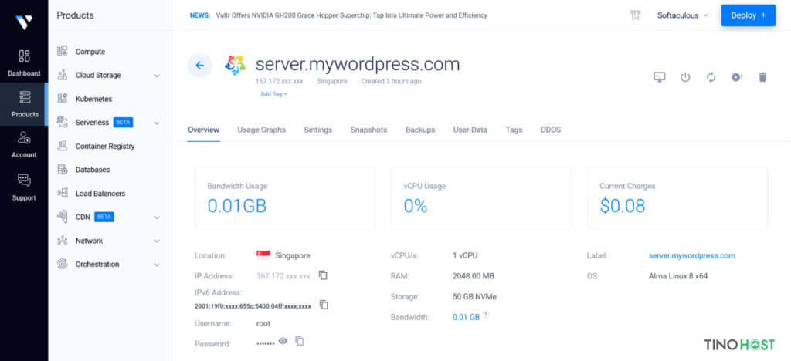Screen dimensions: 791x361
Task: Click the Databases icon
Action: pos(62,170)
